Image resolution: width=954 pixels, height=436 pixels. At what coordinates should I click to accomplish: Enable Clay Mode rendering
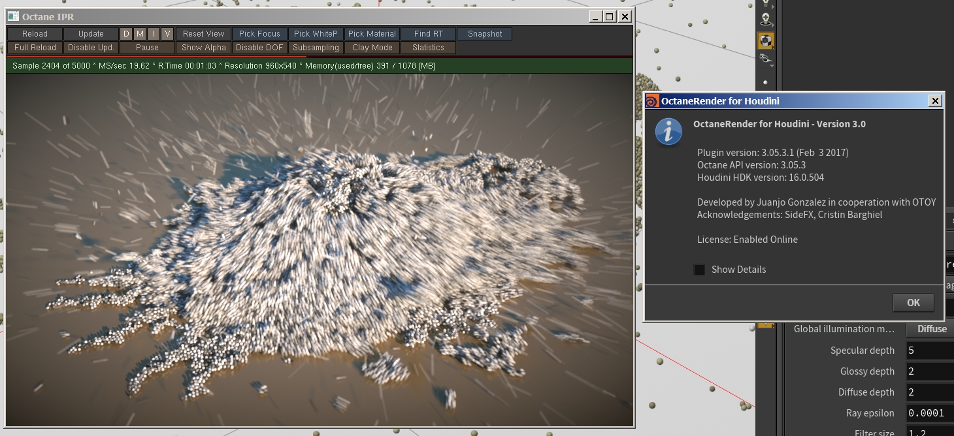tap(372, 48)
